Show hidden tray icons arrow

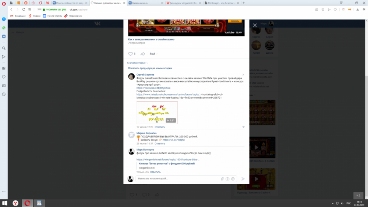(x=333, y=203)
